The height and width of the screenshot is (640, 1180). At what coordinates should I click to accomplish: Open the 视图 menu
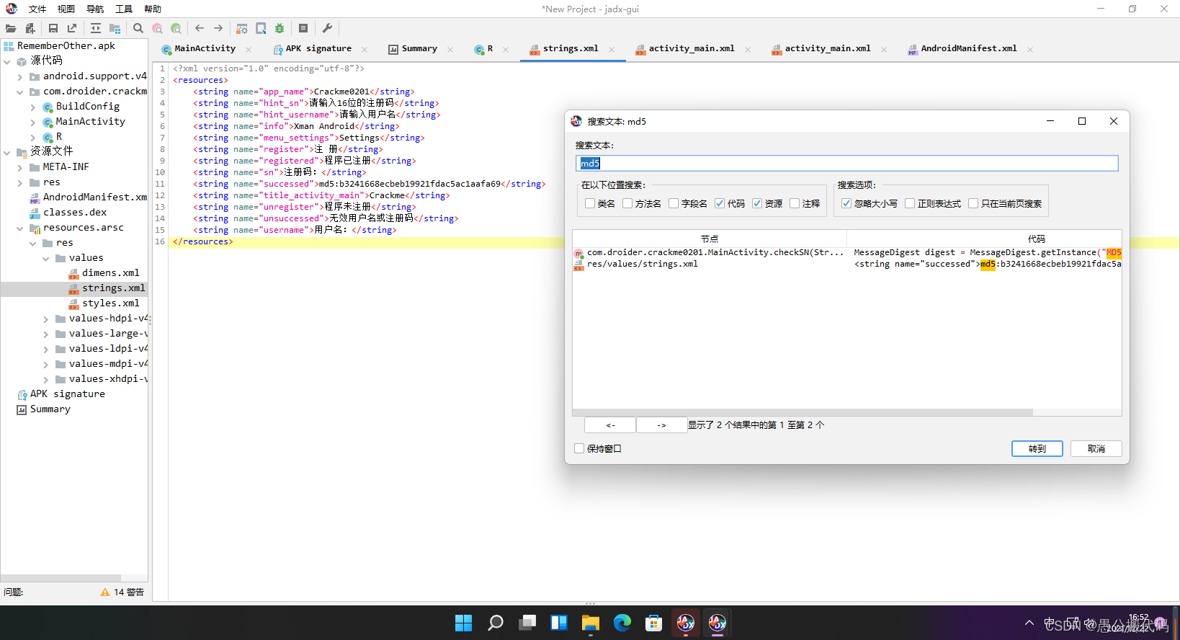pyautogui.click(x=66, y=9)
